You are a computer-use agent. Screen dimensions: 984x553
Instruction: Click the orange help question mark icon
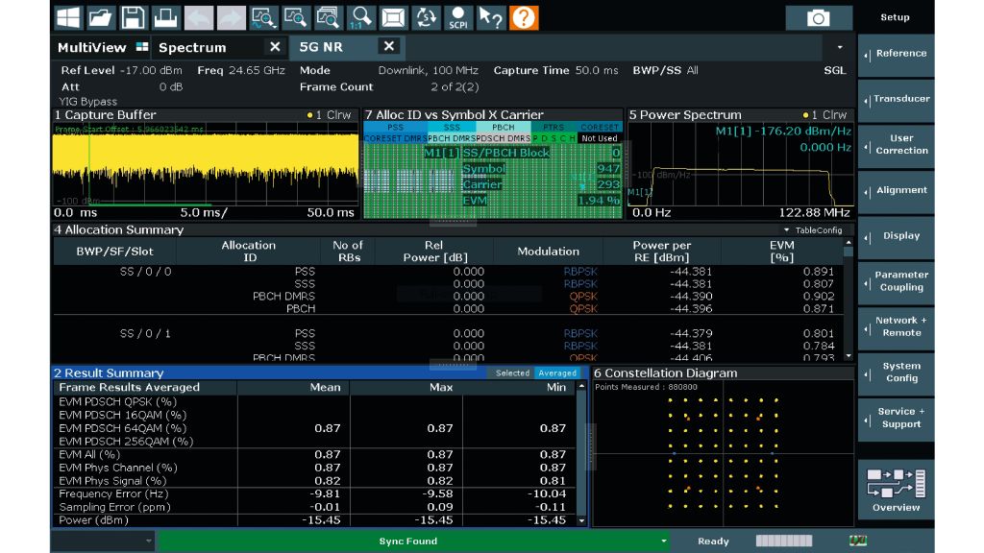click(x=523, y=17)
